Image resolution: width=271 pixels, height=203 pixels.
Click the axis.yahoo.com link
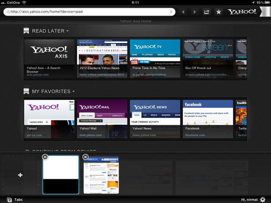(x=38, y=75)
